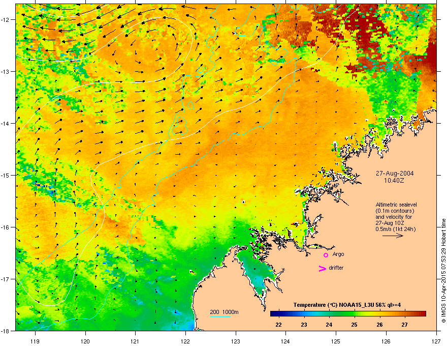Click the 120 longitude axis label

pos(85,341)
